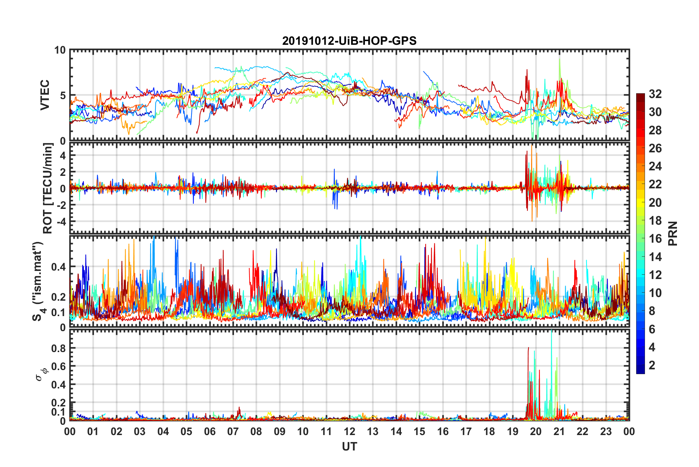The width and height of the screenshot is (699, 467).
Task: Click the green colorbar region near 16
Action: coord(640,239)
